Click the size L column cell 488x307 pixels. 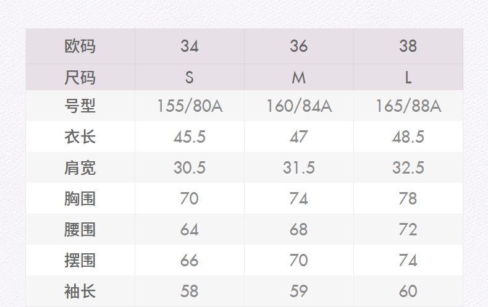click(x=408, y=78)
